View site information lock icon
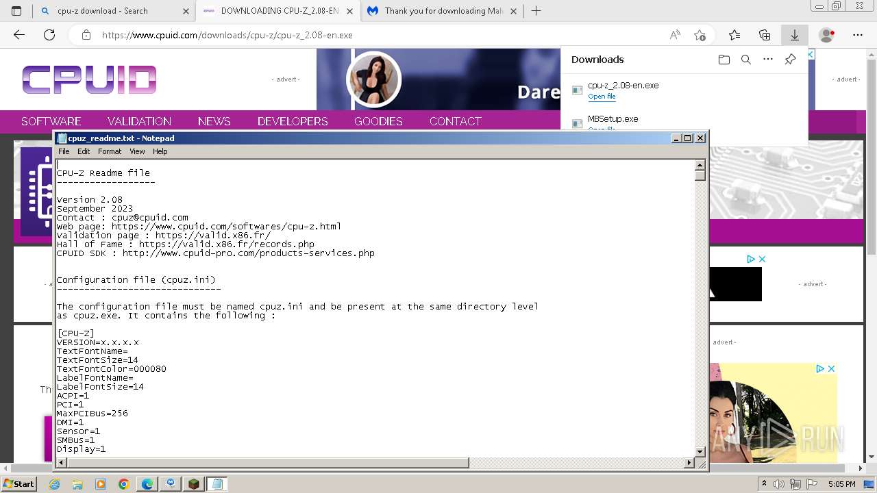Image resolution: width=877 pixels, height=493 pixels. (x=86, y=35)
